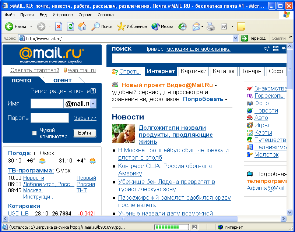Select the Картинки search tab

tap(194, 71)
